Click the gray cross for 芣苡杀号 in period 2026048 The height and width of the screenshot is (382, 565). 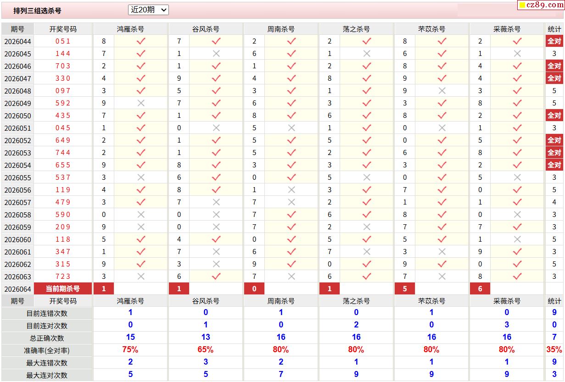tap(442, 91)
